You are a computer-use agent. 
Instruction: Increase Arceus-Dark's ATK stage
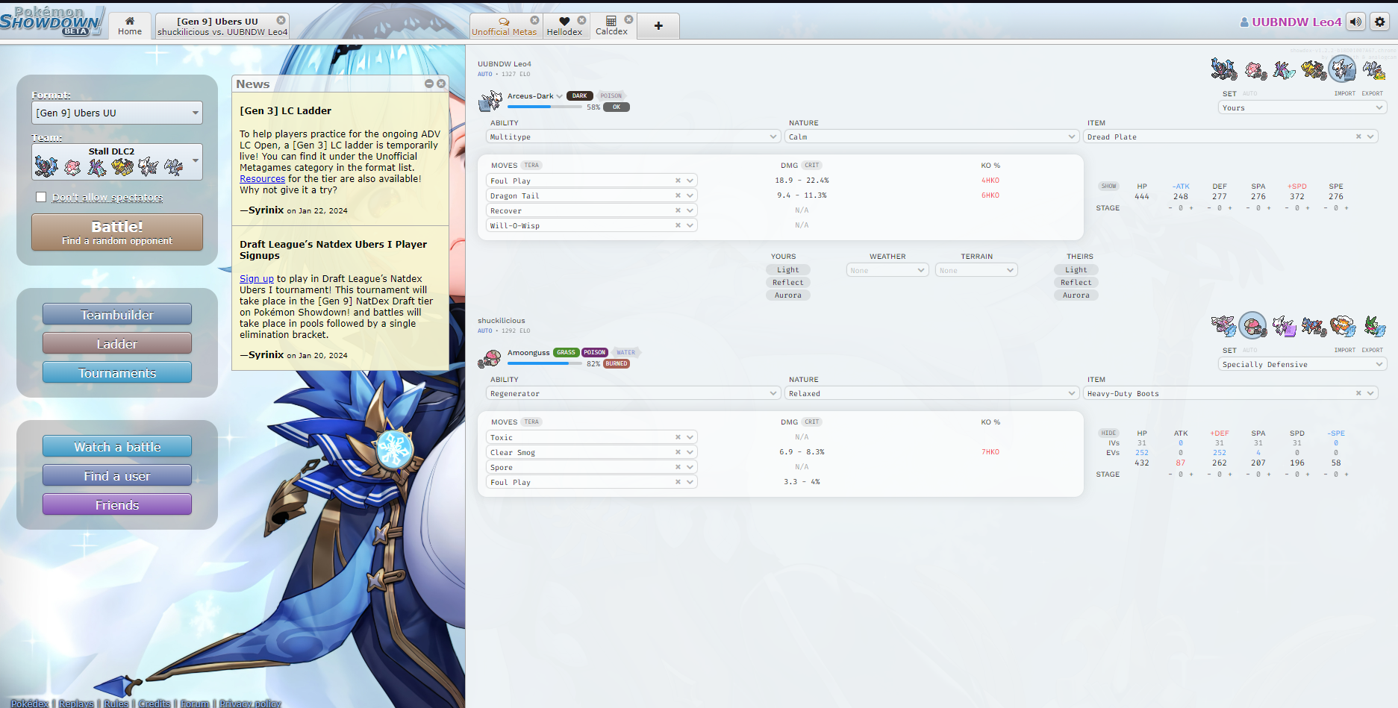1191,208
